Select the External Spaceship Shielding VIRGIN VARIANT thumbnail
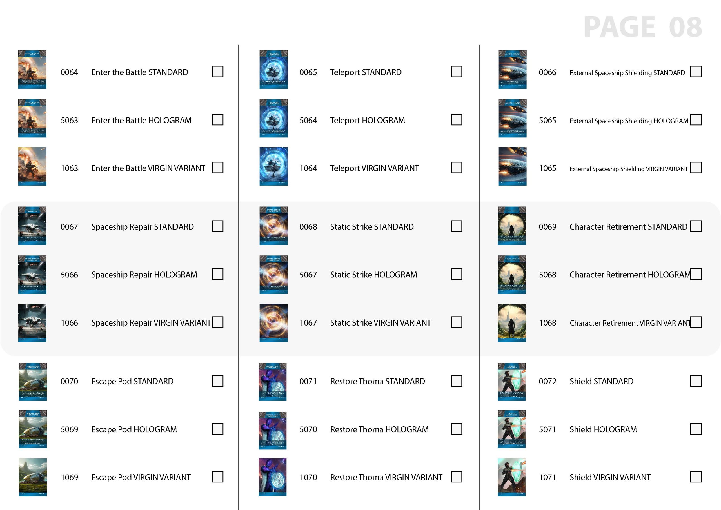 pos(509,168)
